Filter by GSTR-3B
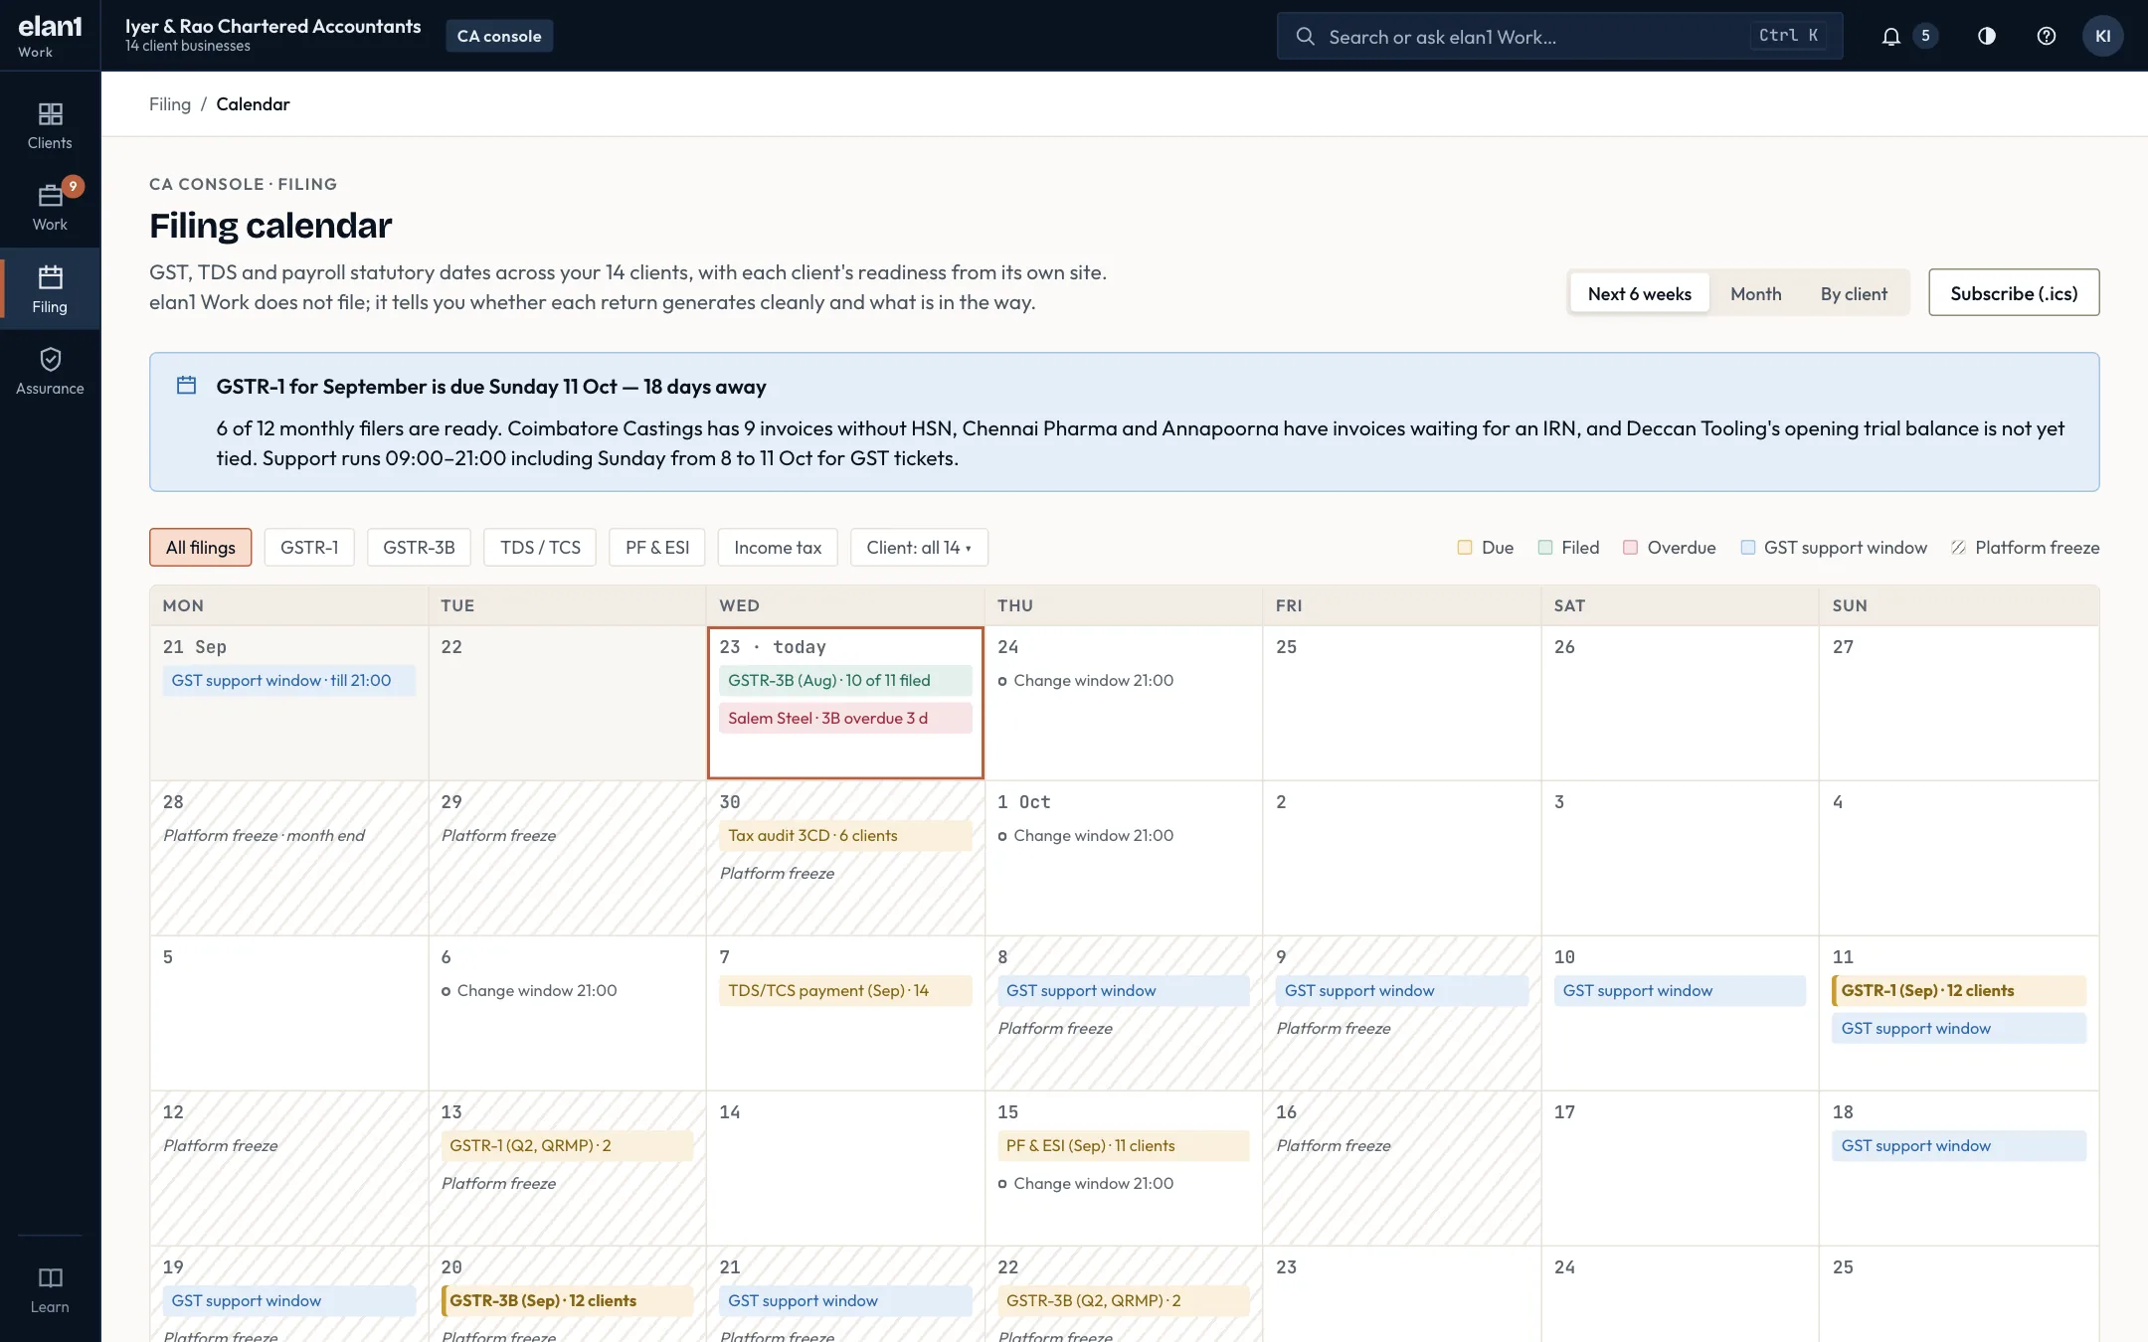The height and width of the screenshot is (1342, 2148). pos(419,548)
